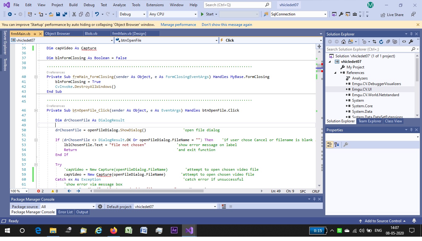This screenshot has width=422, height=241.
Task: Open the Debug configuration dropdown
Action: click(132, 14)
